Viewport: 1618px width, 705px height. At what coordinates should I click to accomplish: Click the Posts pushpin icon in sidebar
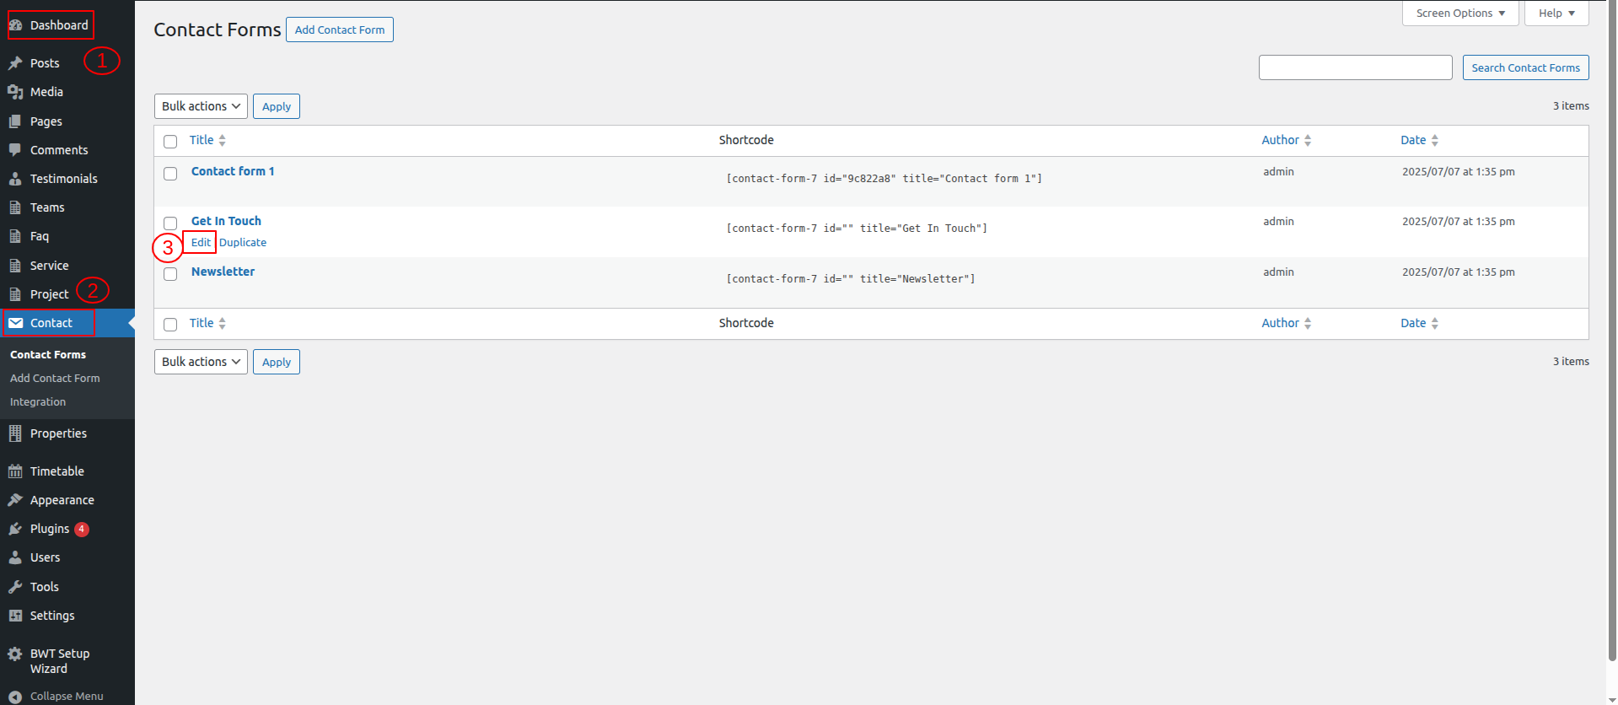pos(15,63)
